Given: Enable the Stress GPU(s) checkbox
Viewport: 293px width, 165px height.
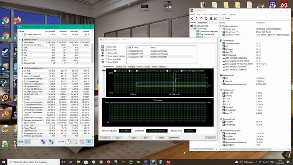Looking at the screenshot, I should [106, 62].
